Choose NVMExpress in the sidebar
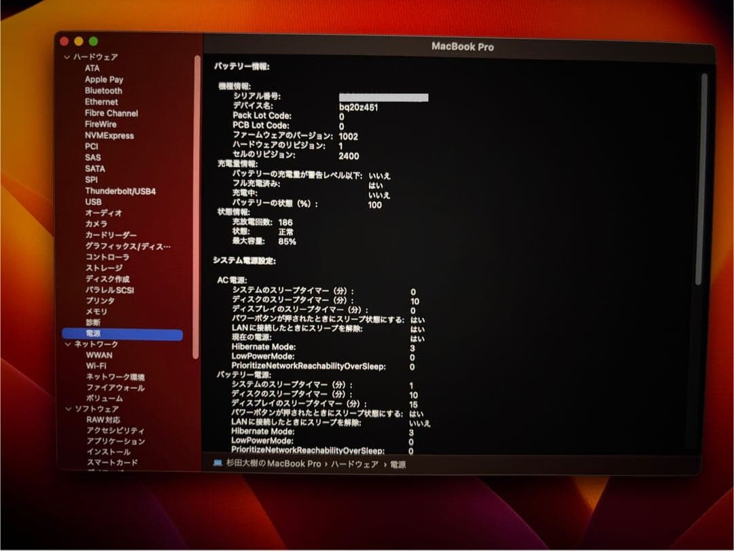This screenshot has height=551, width=734. pos(109,136)
